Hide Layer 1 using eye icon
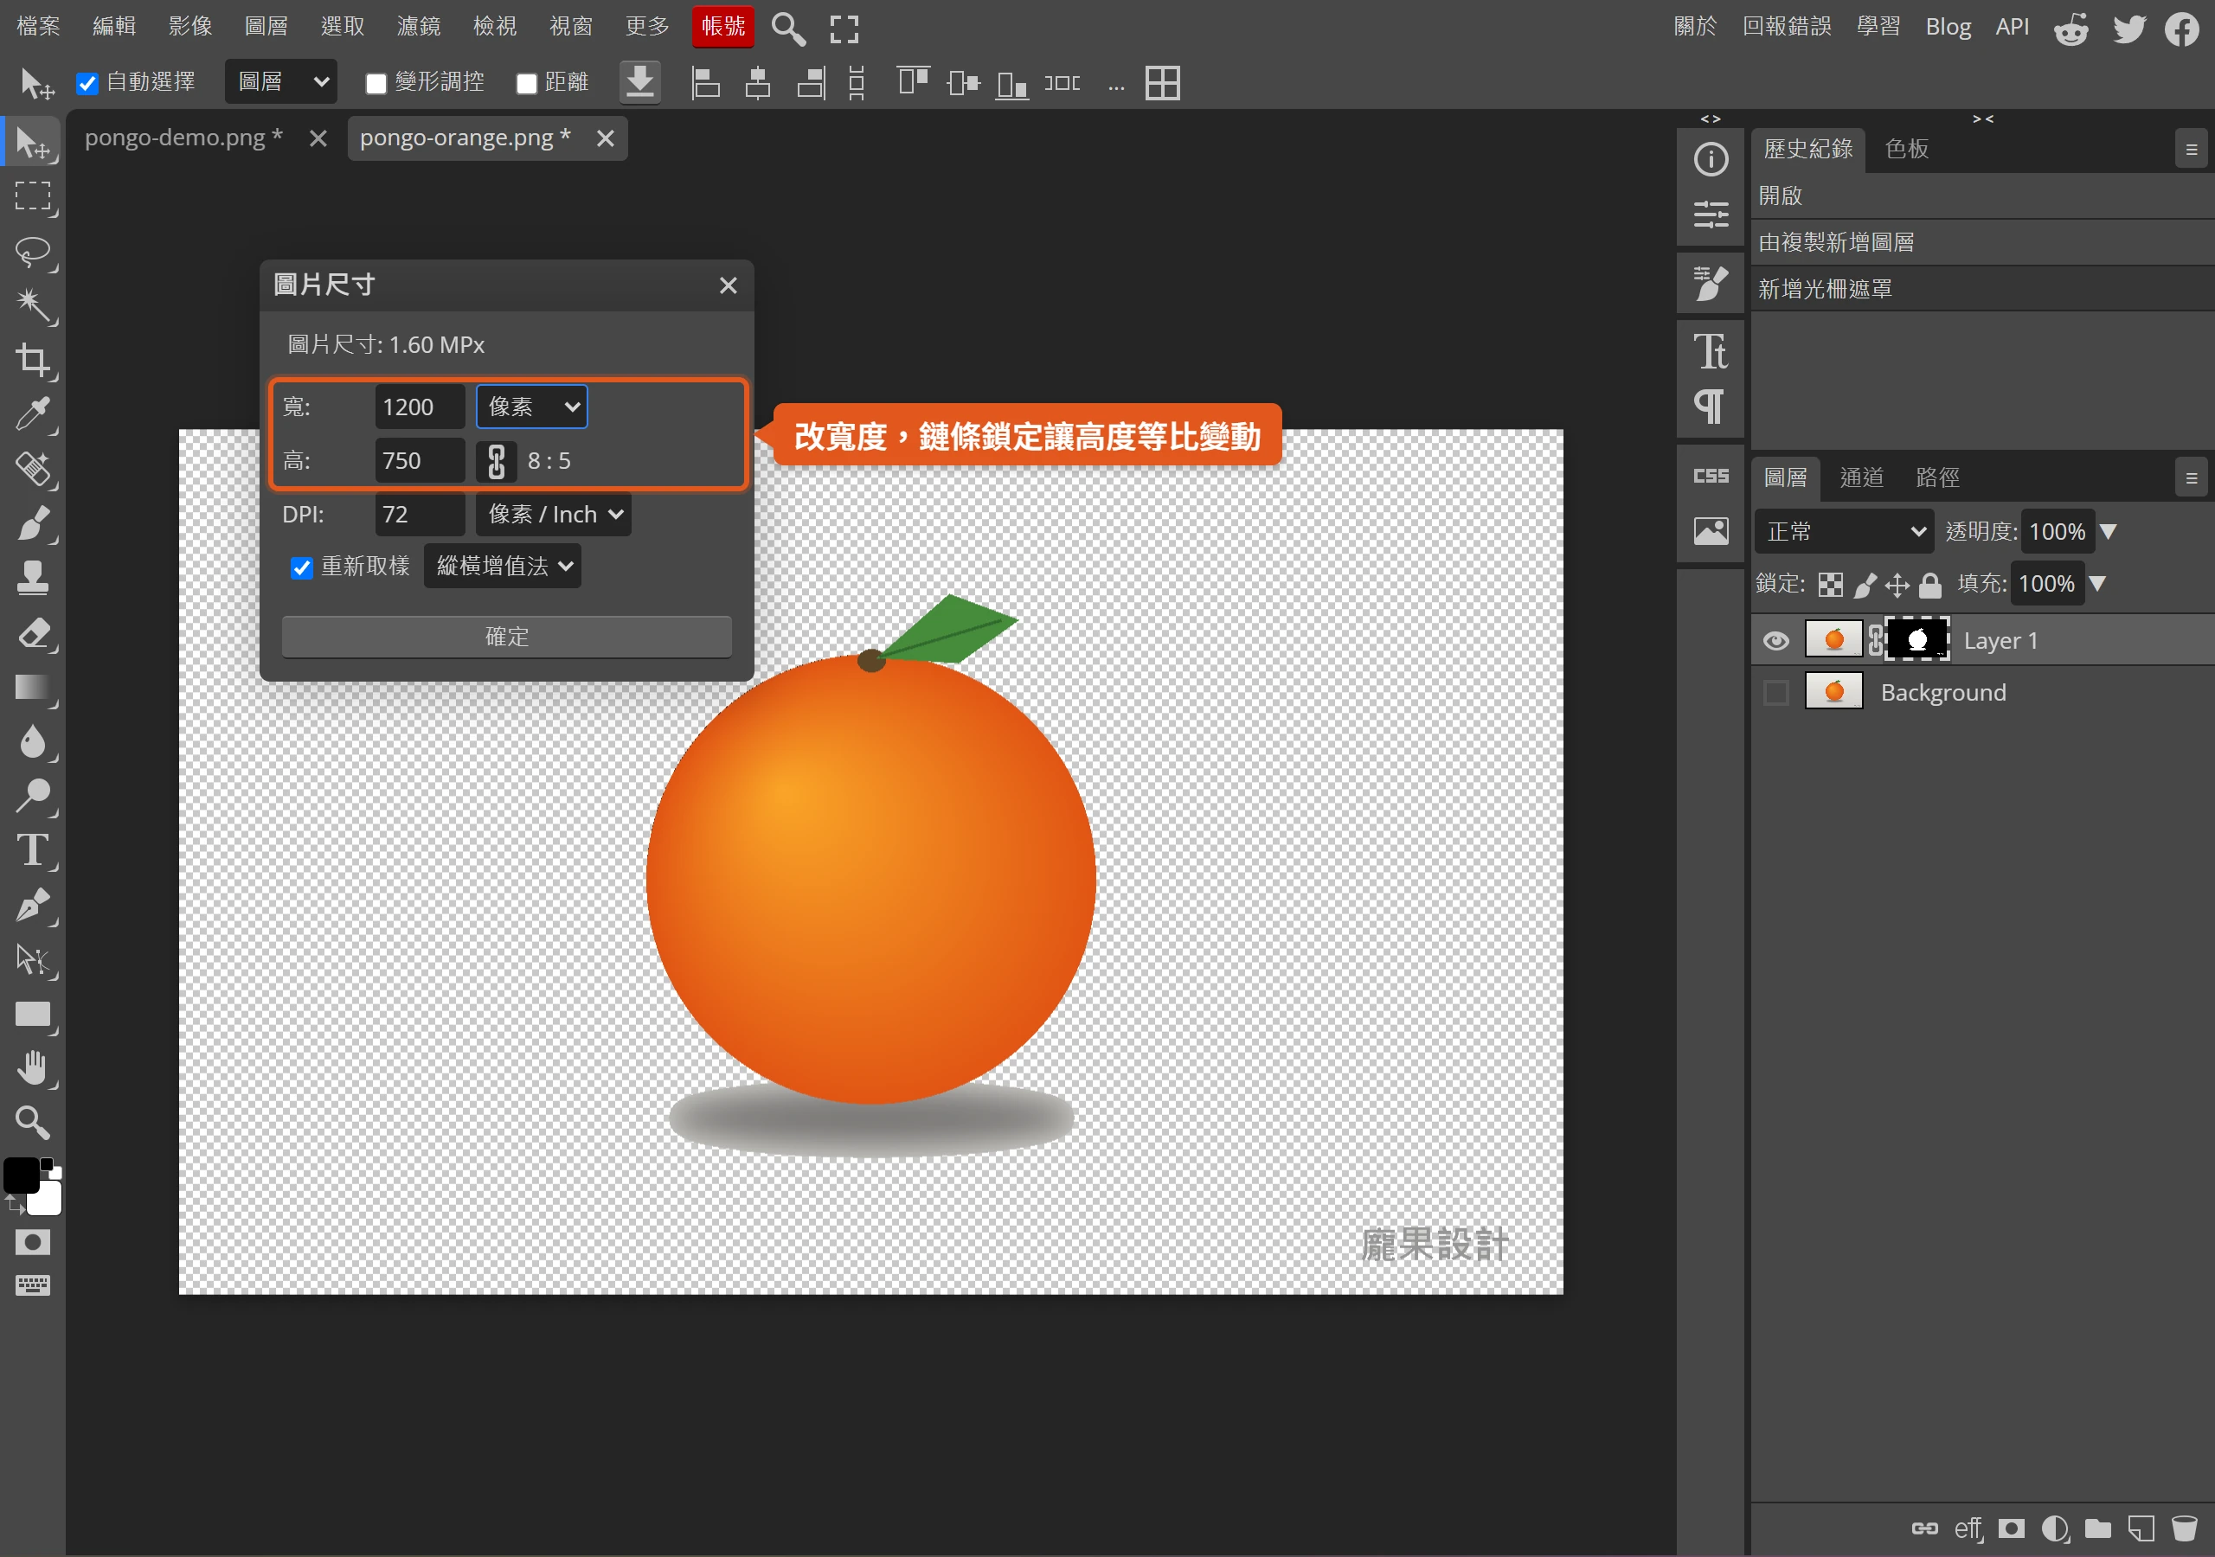 click(1776, 641)
